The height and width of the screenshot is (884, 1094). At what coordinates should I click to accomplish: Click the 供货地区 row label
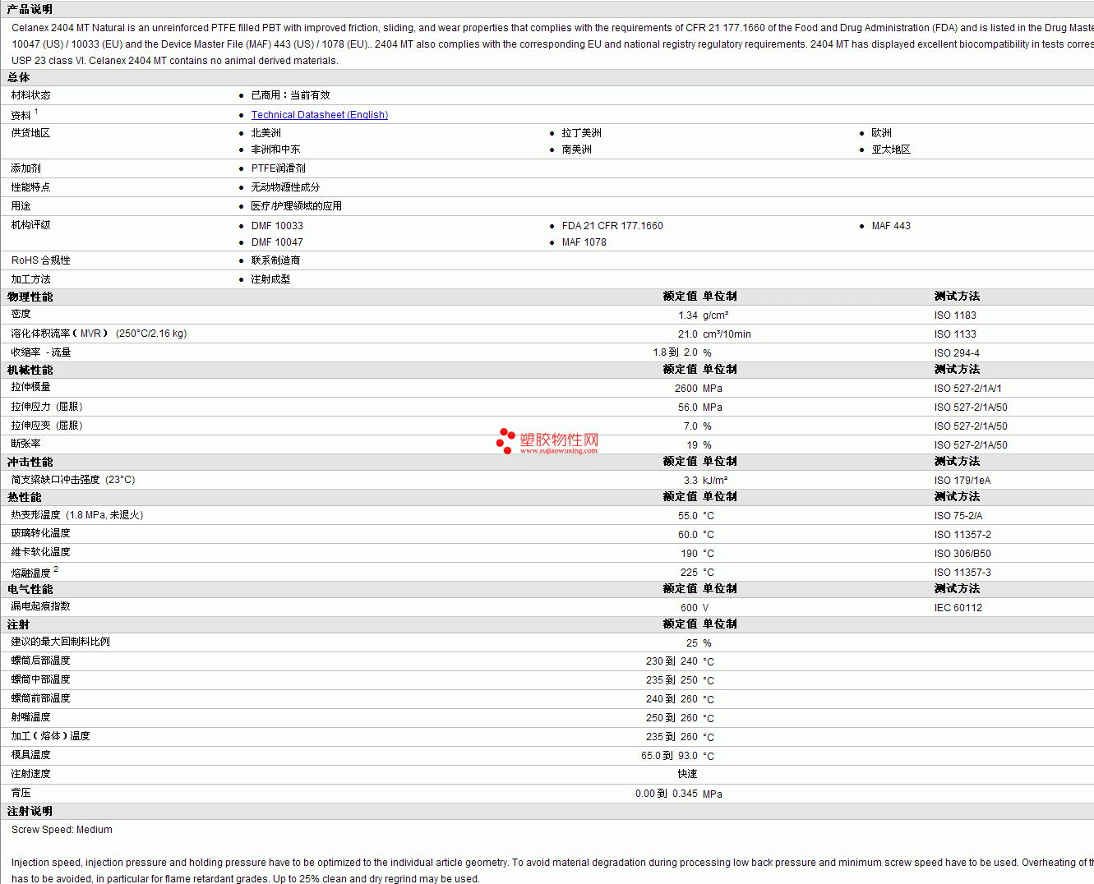coord(31,133)
